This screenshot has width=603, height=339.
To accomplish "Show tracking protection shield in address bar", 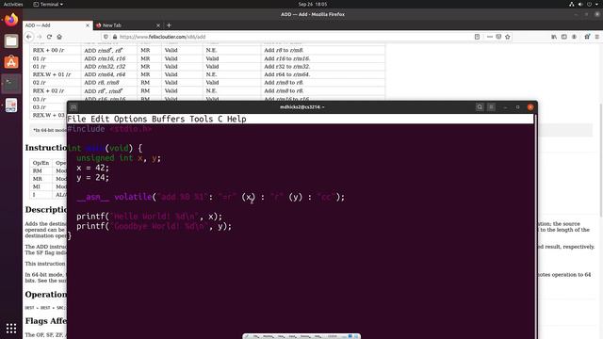I will pyautogui.click(x=106, y=37).
